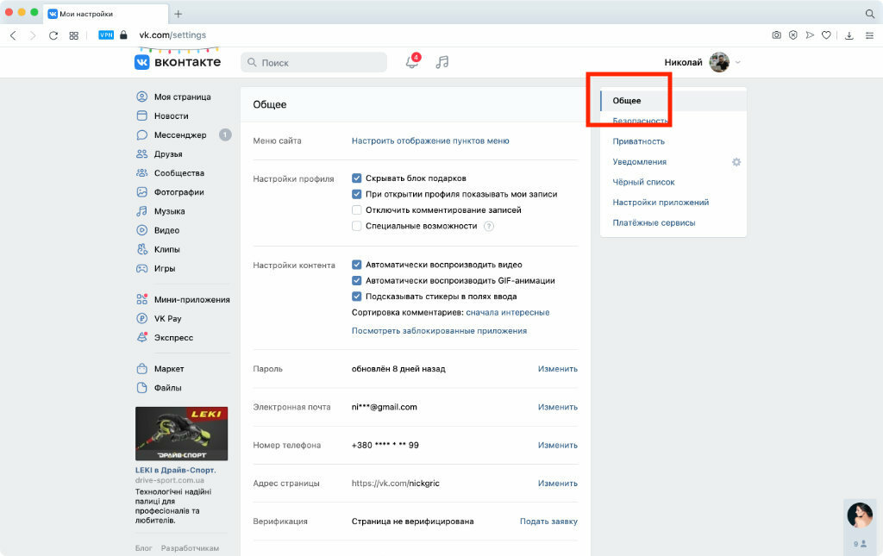
Task: Click the Николай profile avatar
Action: 719,62
